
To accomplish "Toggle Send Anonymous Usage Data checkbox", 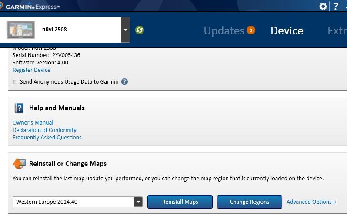I will click(15, 82).
